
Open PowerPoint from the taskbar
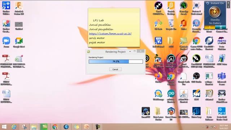tap(87, 127)
